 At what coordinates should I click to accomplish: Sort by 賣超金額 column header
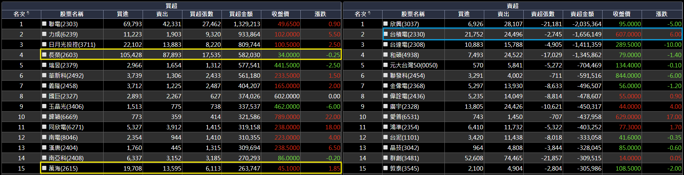point(582,14)
